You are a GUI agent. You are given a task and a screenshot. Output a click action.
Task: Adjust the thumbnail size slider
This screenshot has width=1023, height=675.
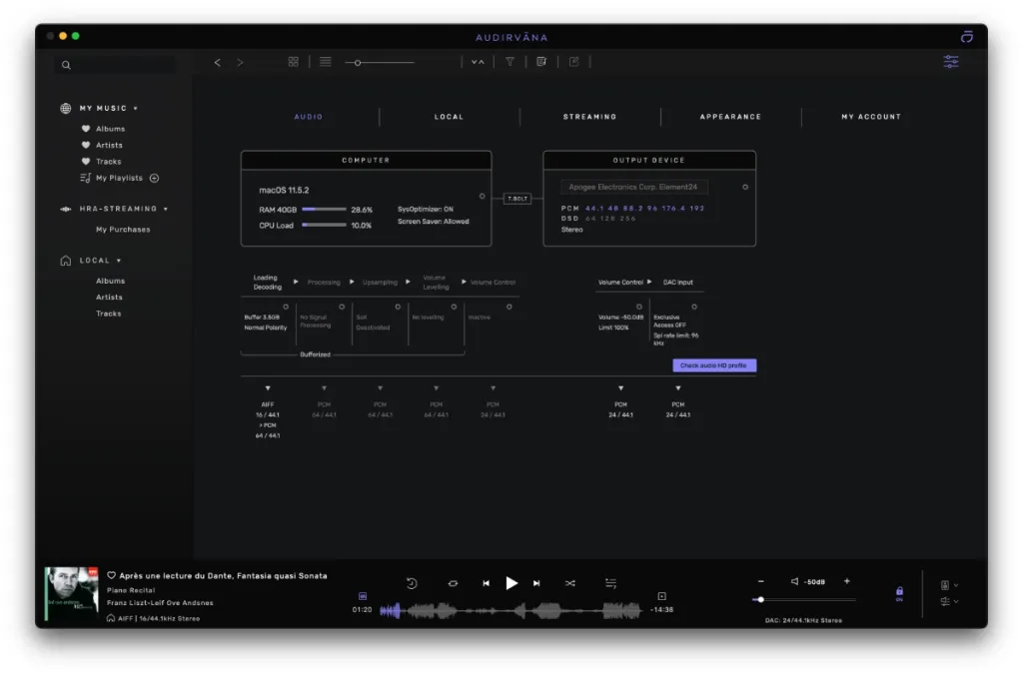pos(380,63)
